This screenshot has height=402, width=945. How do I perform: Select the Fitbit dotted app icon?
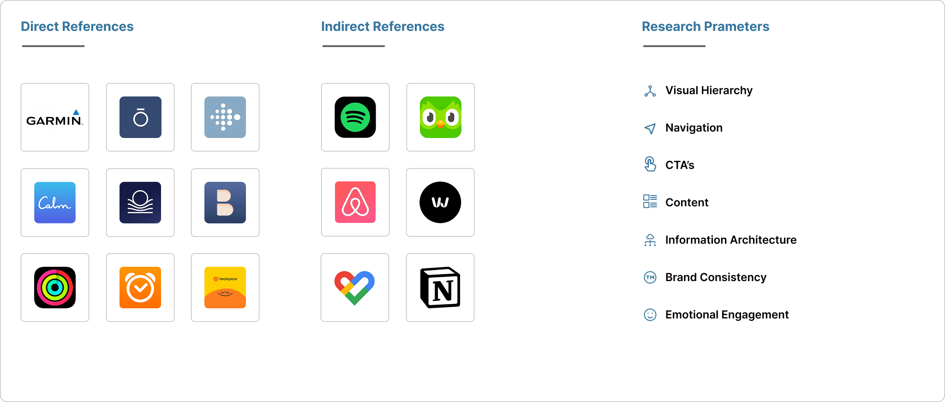(225, 117)
